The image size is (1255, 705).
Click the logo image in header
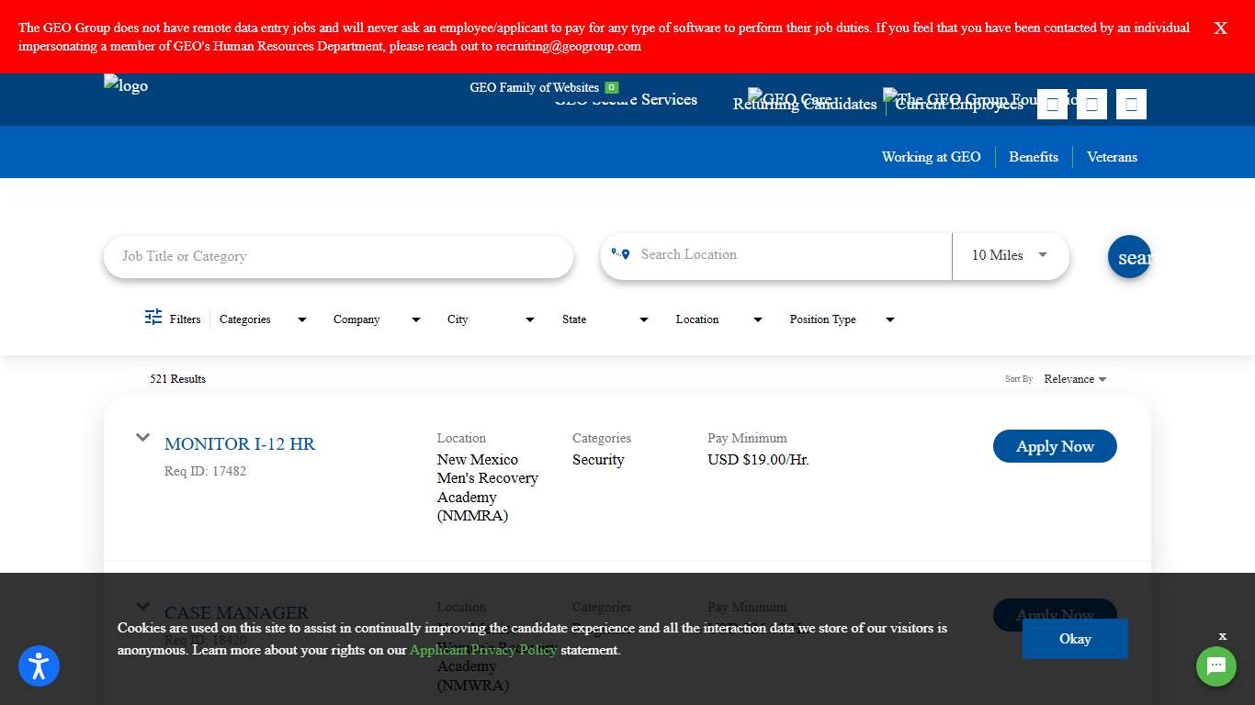[126, 86]
